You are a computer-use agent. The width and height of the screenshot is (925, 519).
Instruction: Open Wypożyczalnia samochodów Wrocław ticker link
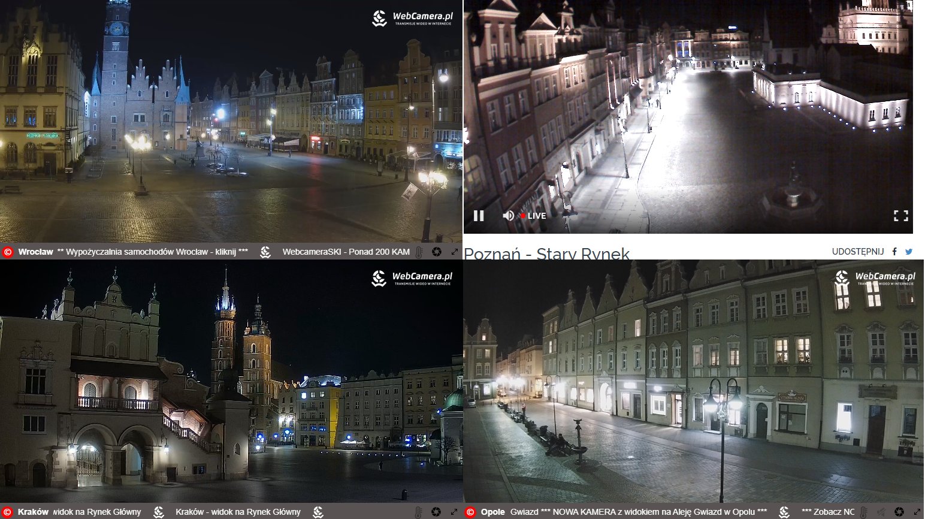point(152,252)
